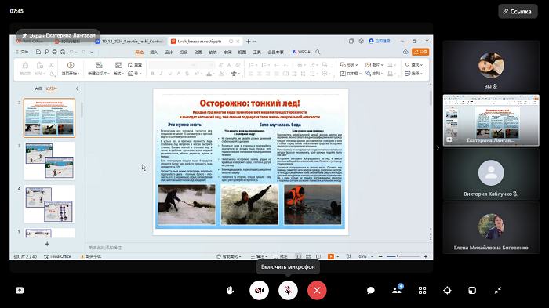This screenshot has width=549, height=308.
Task: Click the undo arrow icon
Action: pos(71,52)
